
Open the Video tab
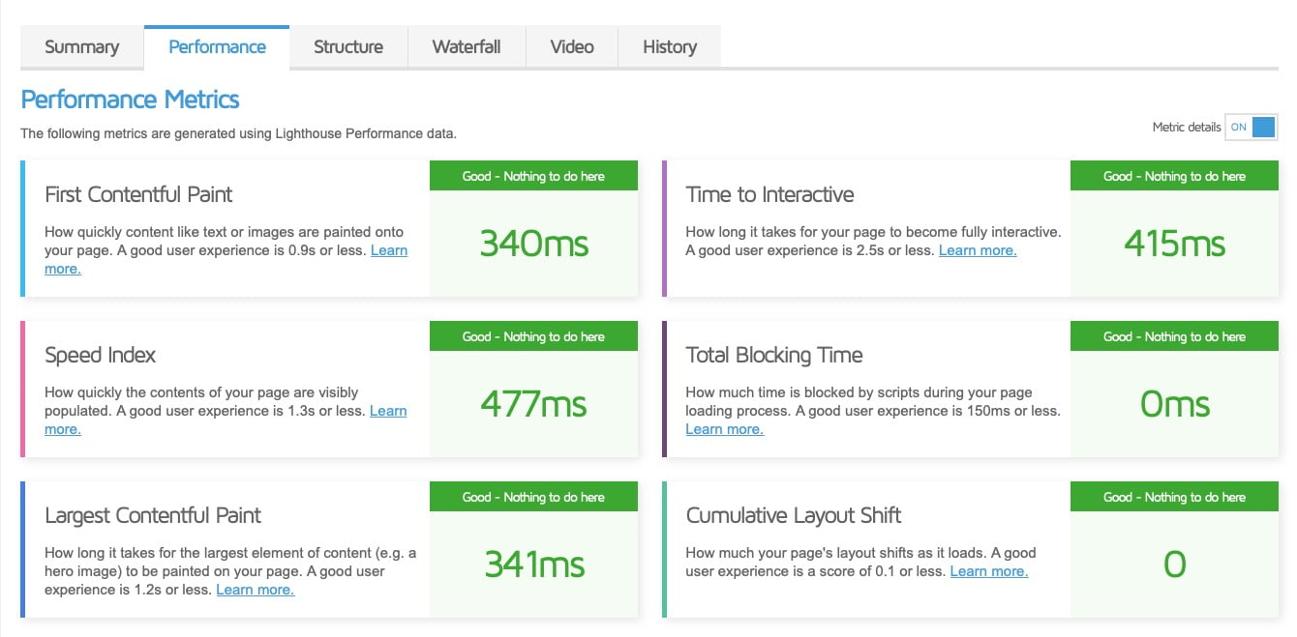571,46
